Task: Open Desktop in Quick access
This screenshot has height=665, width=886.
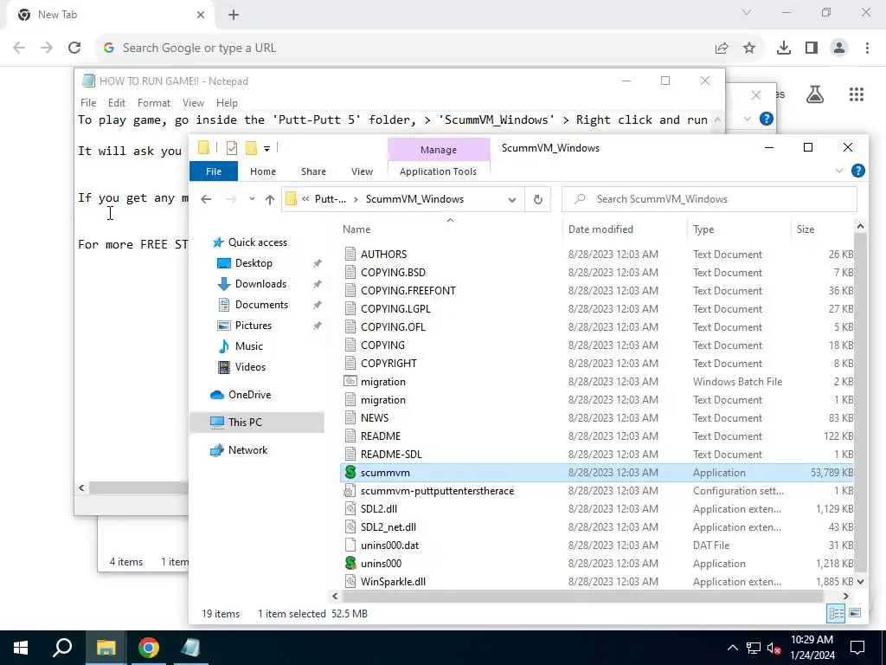Action: (254, 263)
